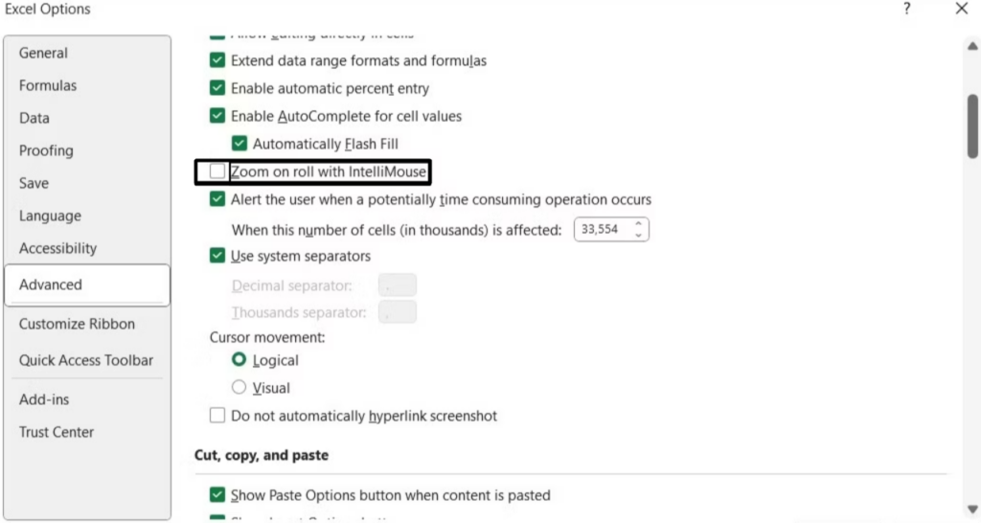Close the Excel Options dialog
The width and height of the screenshot is (981, 523).
[x=962, y=10]
